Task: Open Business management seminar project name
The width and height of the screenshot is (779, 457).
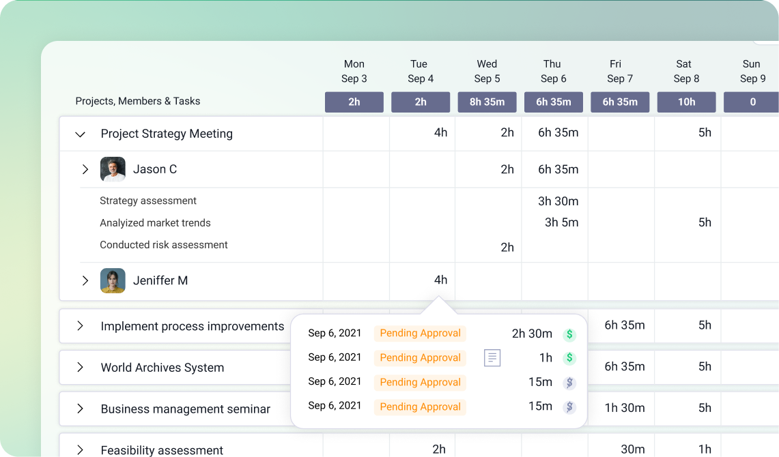Action: 185,409
